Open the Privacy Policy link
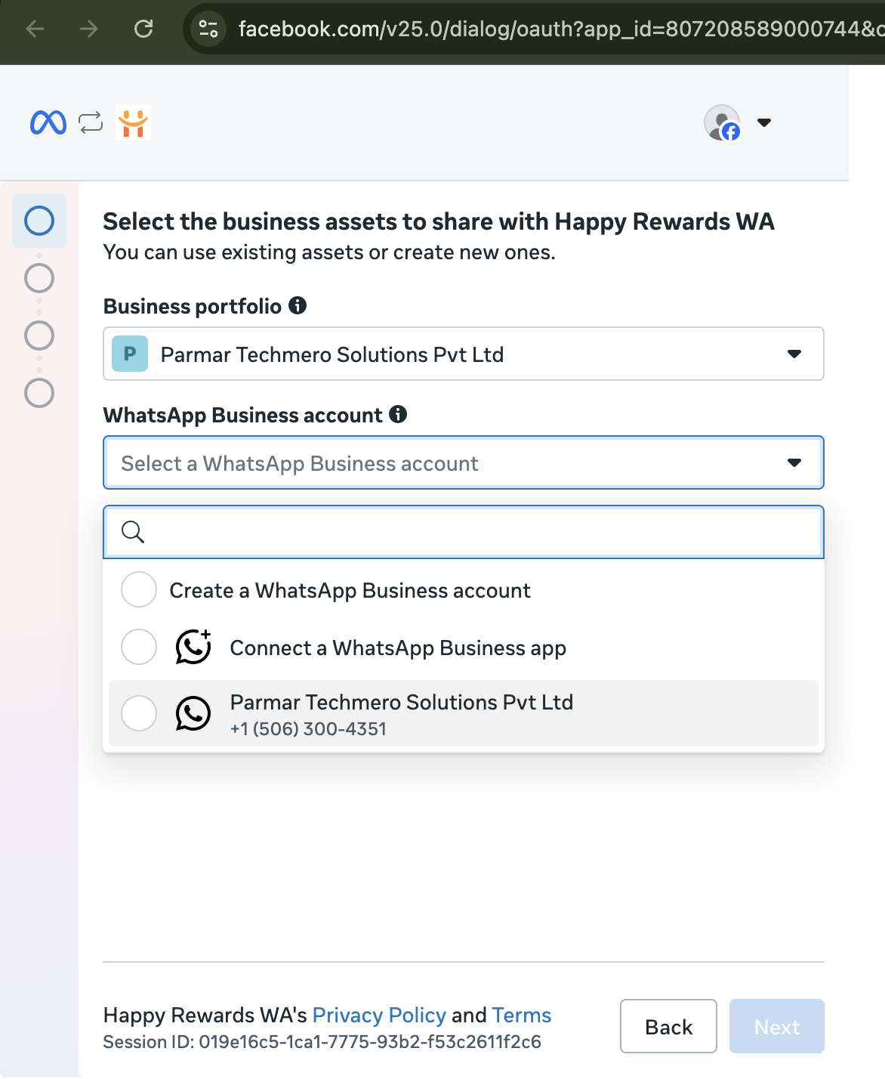The height and width of the screenshot is (1079, 885). click(x=379, y=1015)
